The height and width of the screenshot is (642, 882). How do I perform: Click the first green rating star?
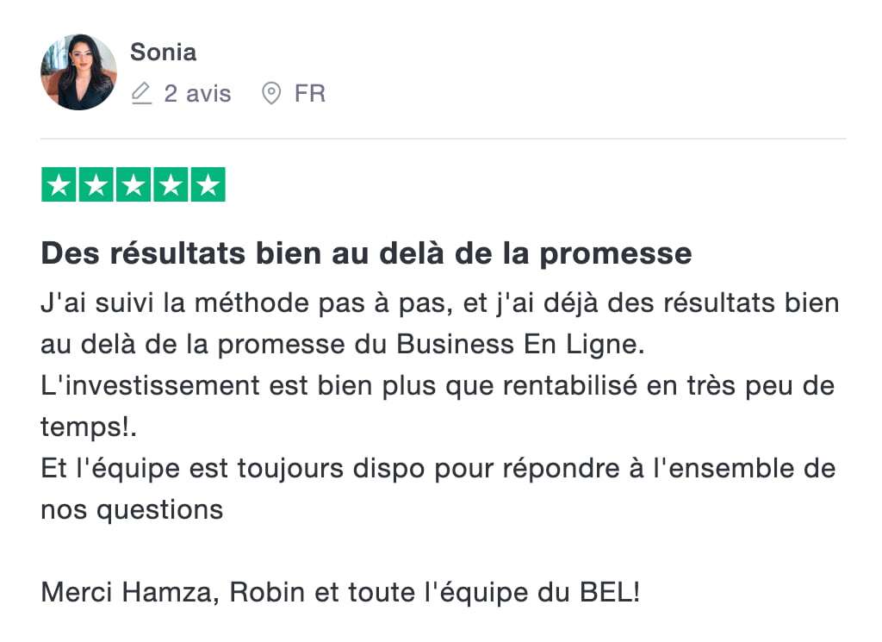pyautogui.click(x=59, y=184)
